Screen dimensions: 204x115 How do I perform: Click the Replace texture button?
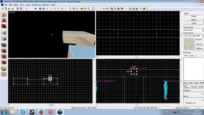click(200, 48)
